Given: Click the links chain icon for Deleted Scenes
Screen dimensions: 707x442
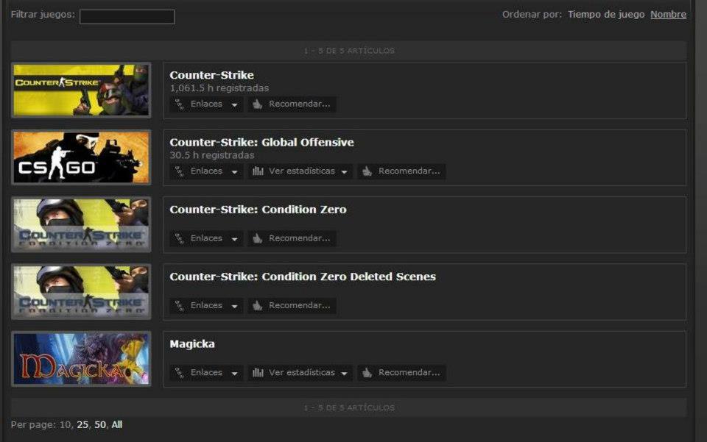Looking at the screenshot, I should 180,306.
